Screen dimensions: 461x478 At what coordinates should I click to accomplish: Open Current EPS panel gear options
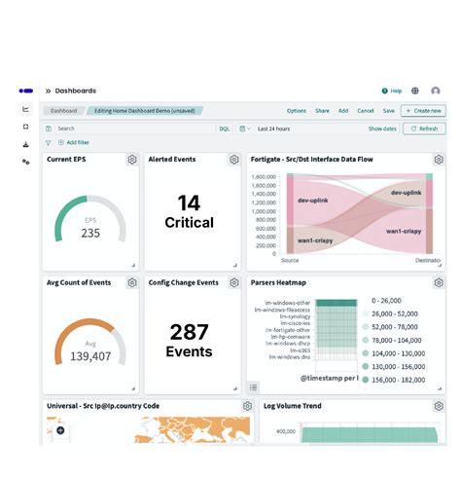[132, 160]
